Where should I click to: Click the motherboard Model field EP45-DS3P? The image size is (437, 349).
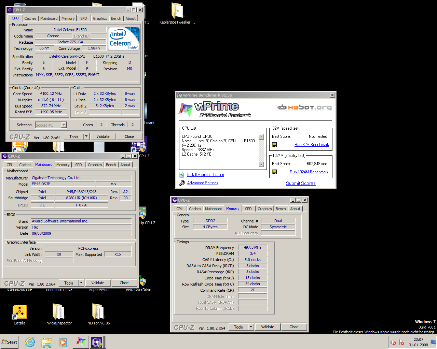pyautogui.click(x=63, y=184)
